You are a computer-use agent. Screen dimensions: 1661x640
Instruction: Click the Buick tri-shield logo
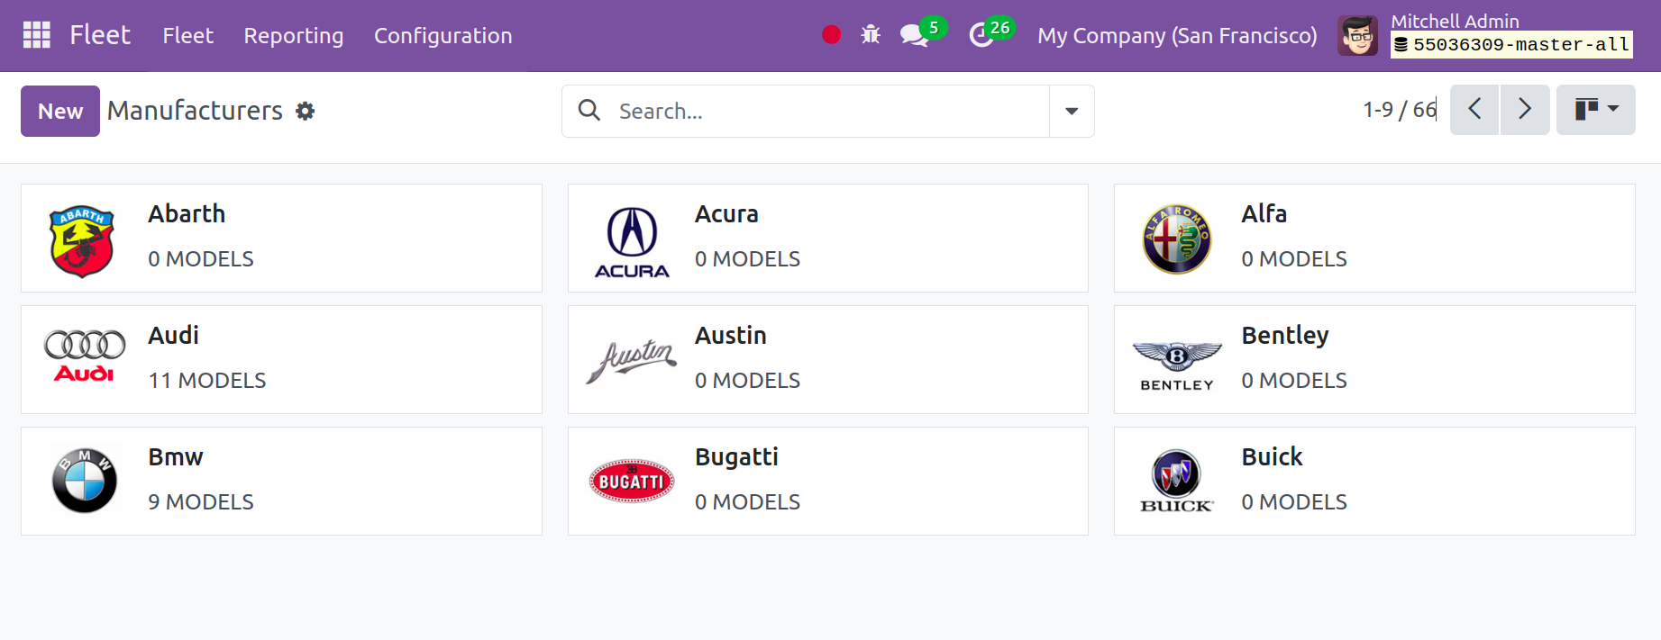point(1177,481)
